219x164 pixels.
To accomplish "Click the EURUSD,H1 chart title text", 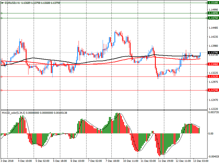I will pyautogui.click(x=12, y=3).
